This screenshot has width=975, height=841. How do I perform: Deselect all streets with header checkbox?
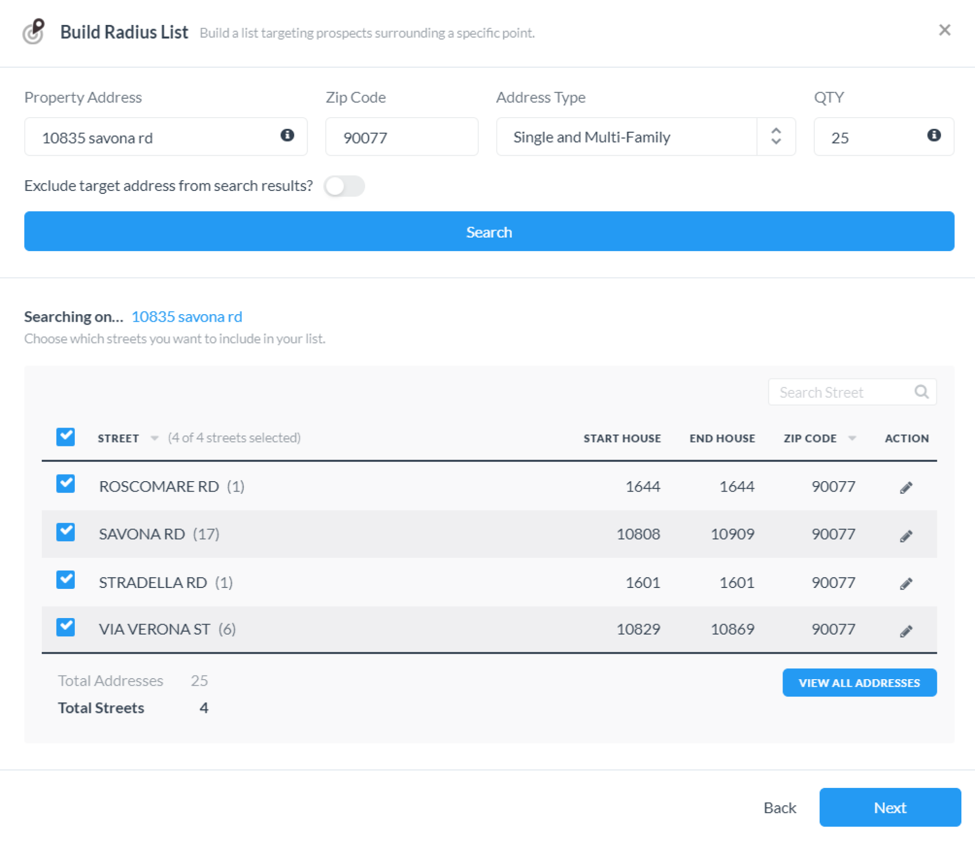click(x=65, y=436)
